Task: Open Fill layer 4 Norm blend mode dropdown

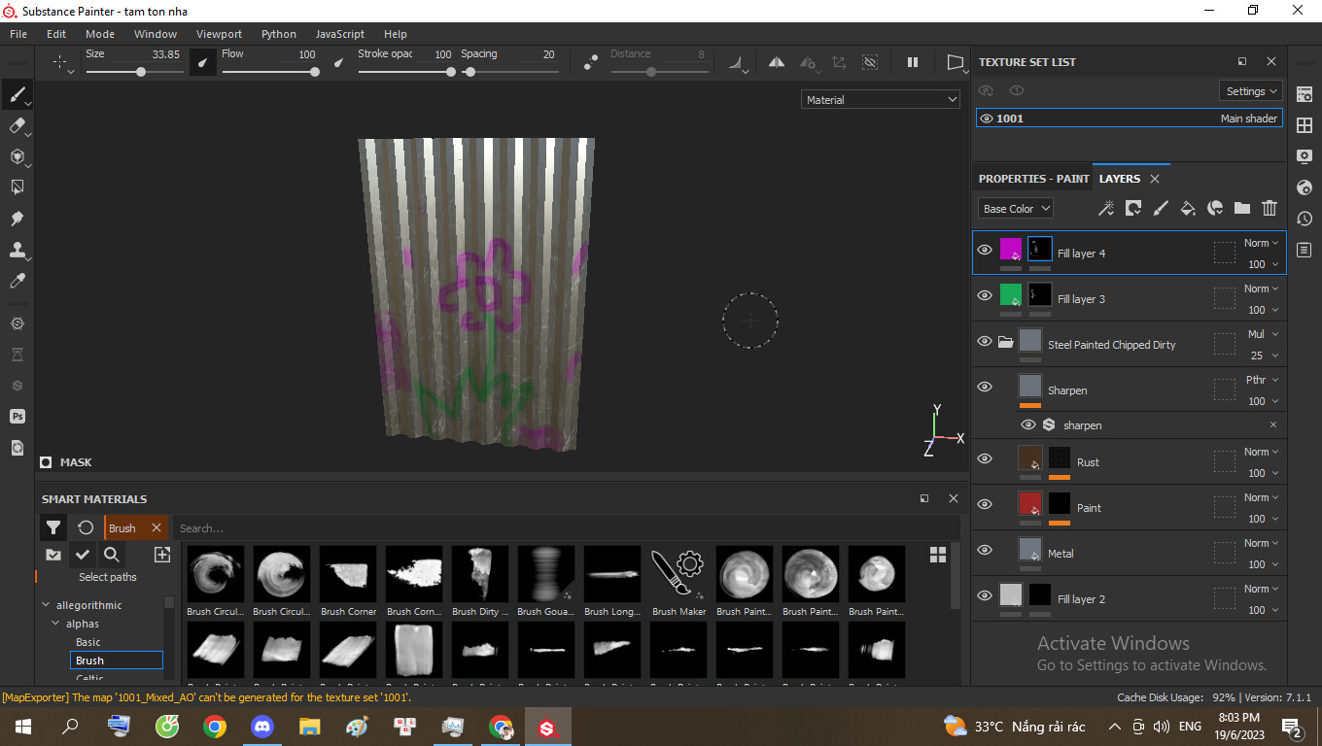Action: pyautogui.click(x=1262, y=243)
